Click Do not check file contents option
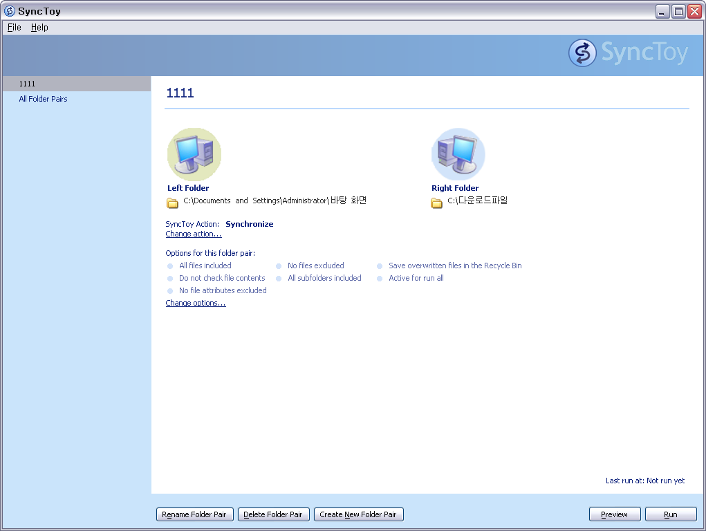Viewport: 706px width, 531px height. pos(222,279)
